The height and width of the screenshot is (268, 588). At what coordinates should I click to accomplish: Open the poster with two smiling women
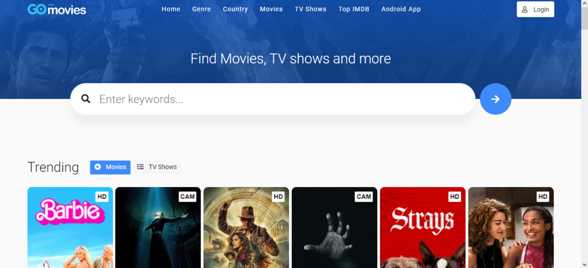[510, 227]
